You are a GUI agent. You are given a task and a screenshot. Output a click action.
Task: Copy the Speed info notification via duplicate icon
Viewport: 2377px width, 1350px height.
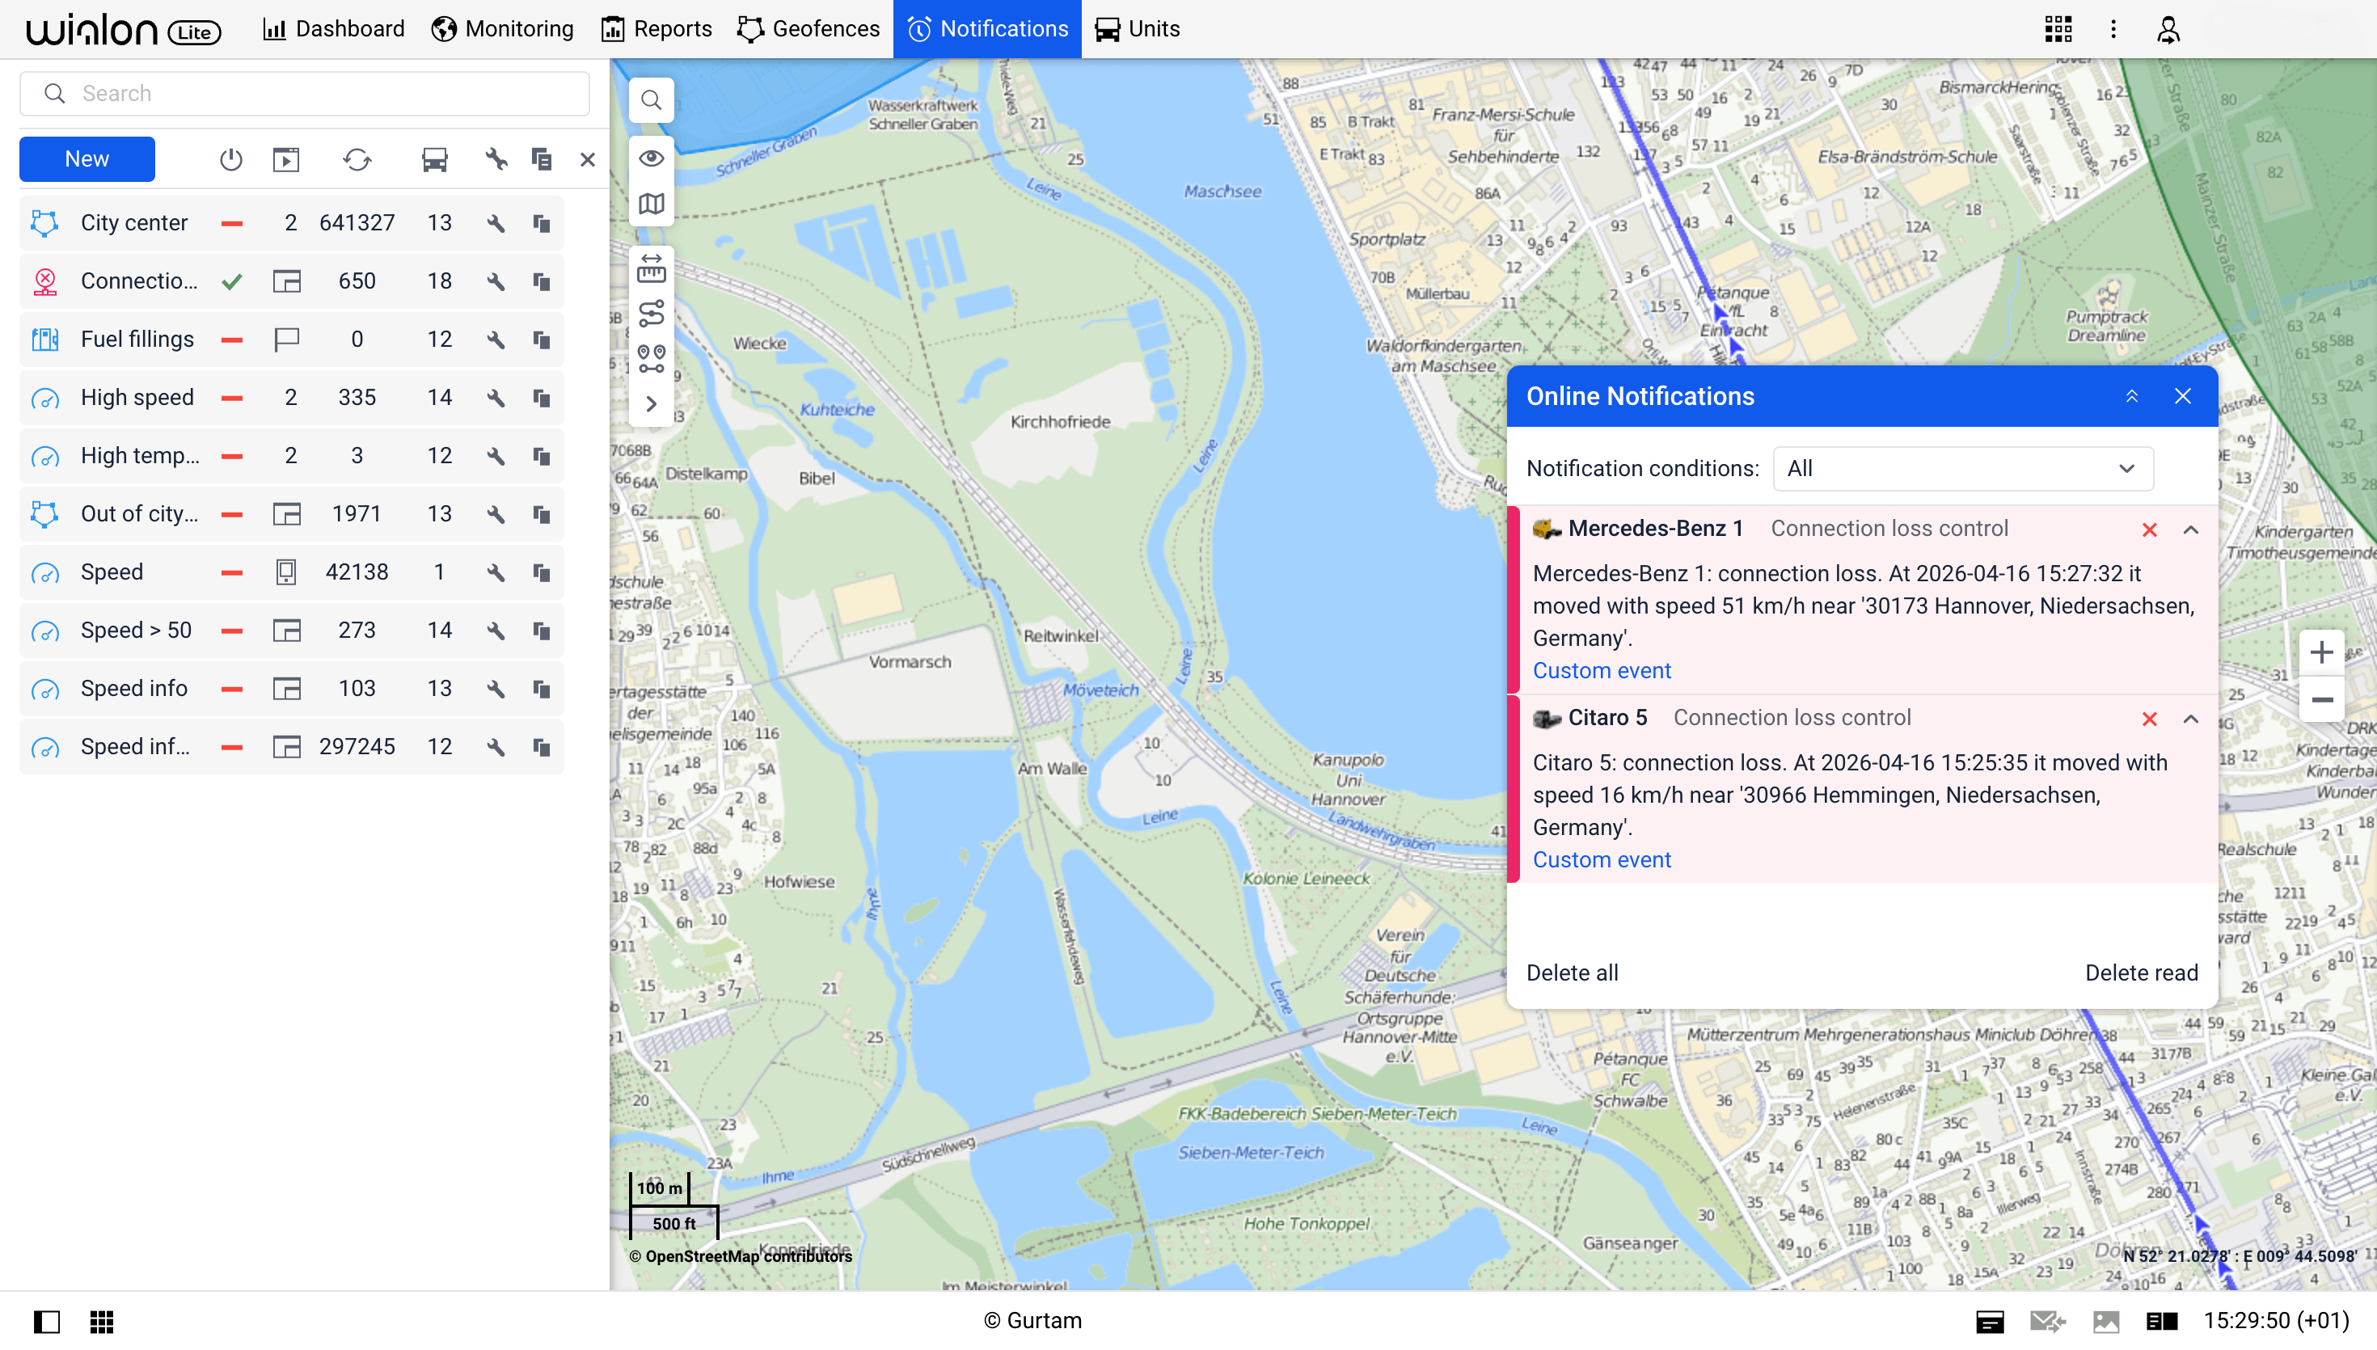pyautogui.click(x=540, y=688)
